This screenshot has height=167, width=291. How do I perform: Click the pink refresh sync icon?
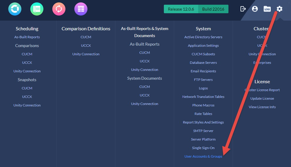[x=59, y=9]
